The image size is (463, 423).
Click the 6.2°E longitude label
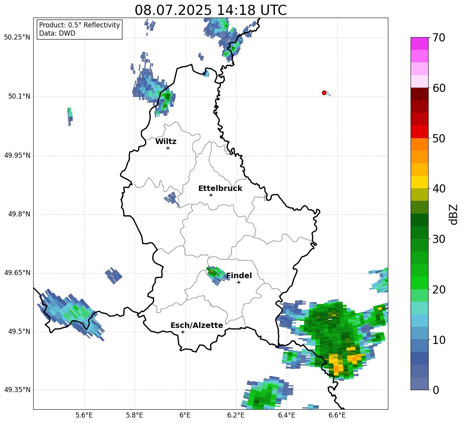(x=236, y=415)
